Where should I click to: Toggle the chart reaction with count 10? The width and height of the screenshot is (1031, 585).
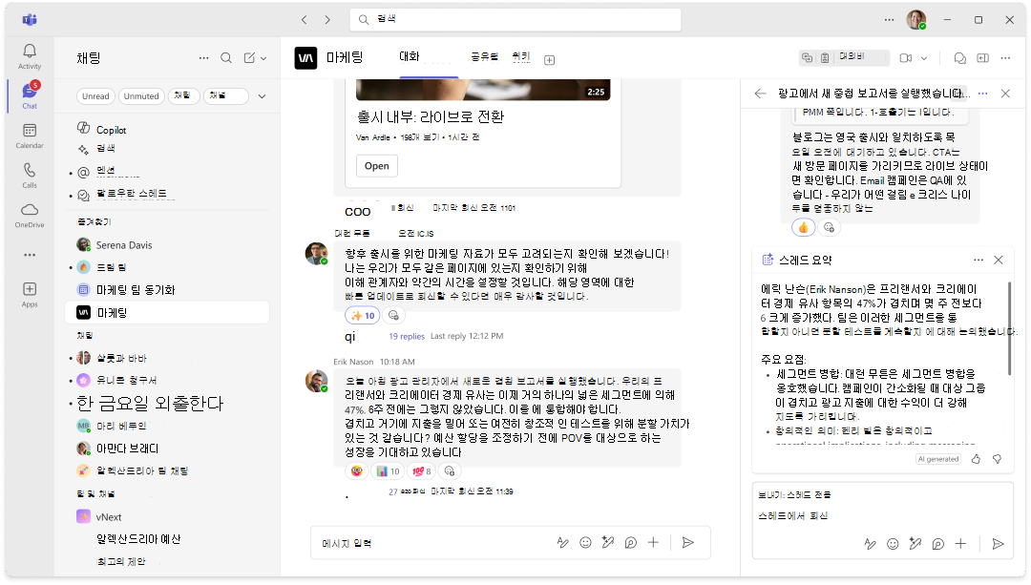coord(389,471)
